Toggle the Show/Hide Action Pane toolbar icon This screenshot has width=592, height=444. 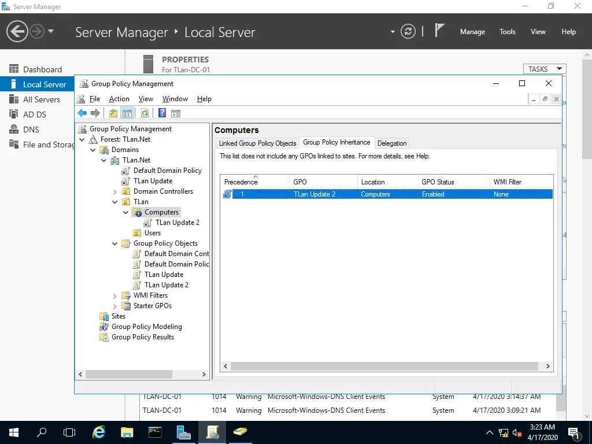pos(176,113)
